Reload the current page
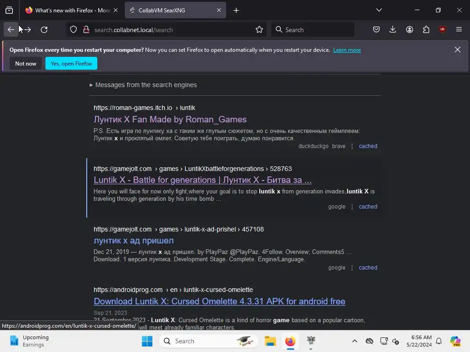470x352 pixels. [44, 30]
